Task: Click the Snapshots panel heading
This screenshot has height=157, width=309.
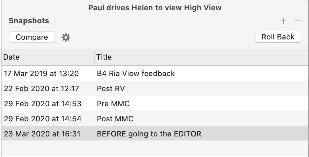Action: [29, 21]
